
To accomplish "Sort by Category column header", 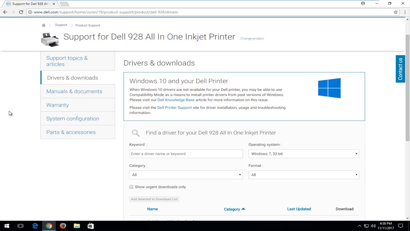I will (234, 209).
